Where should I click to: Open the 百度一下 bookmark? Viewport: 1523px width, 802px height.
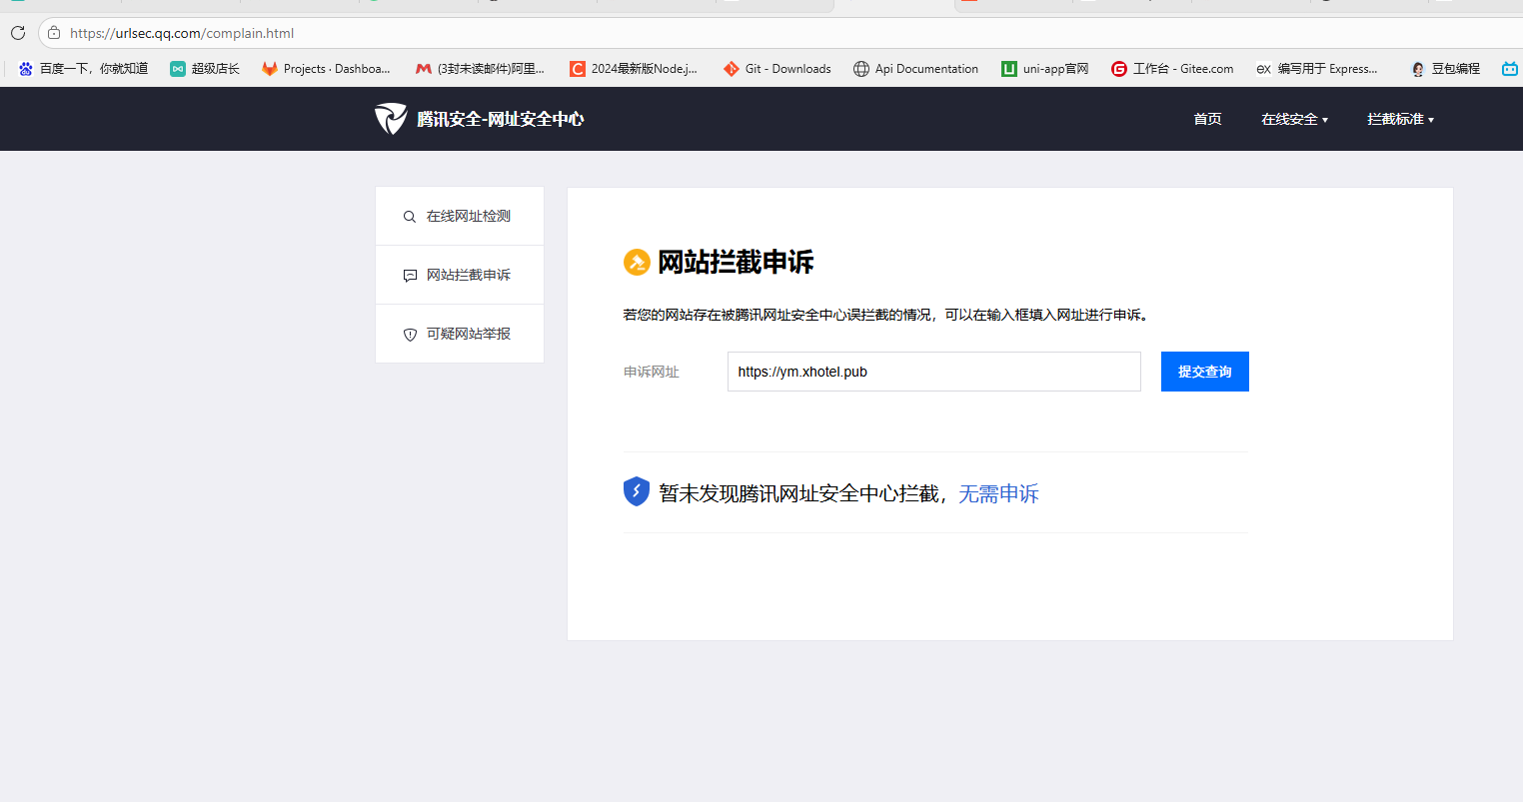tap(84, 69)
